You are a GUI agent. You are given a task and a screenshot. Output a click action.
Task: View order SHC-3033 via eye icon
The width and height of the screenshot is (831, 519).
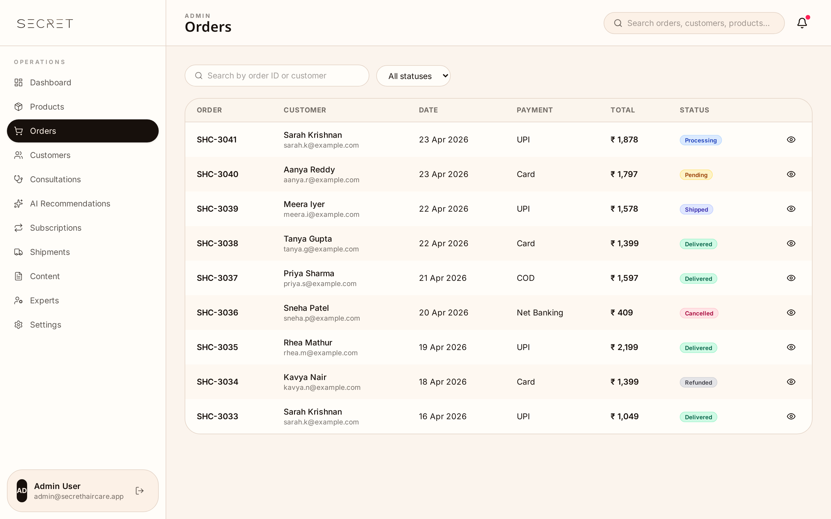pyautogui.click(x=791, y=416)
